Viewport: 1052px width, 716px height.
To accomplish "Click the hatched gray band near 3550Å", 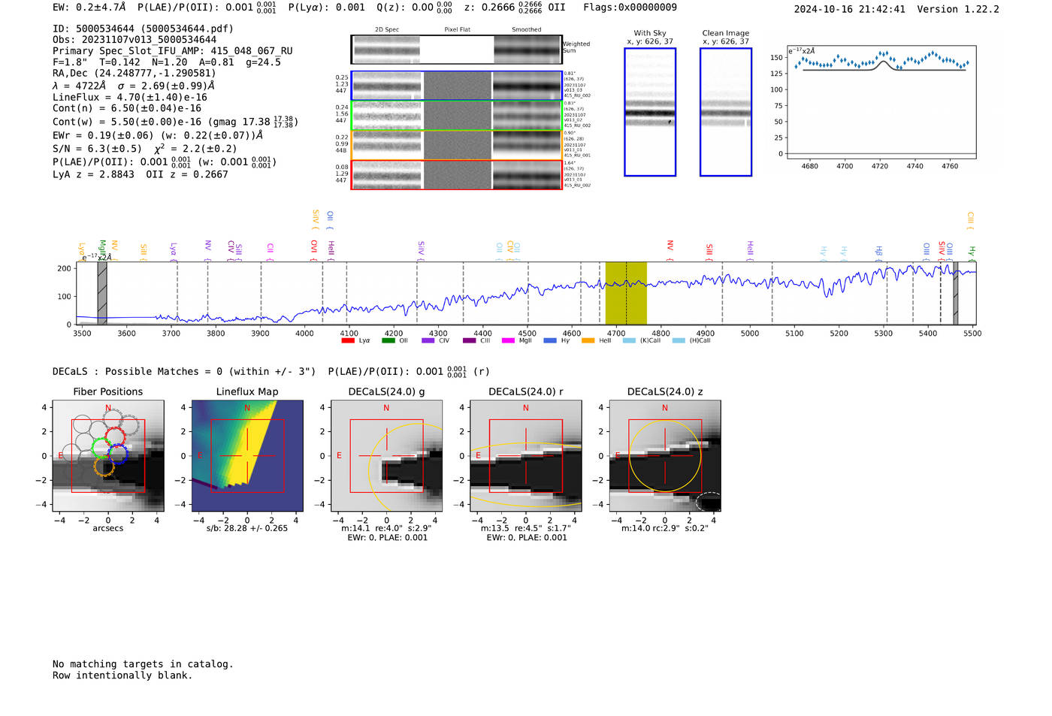I will tap(102, 293).
